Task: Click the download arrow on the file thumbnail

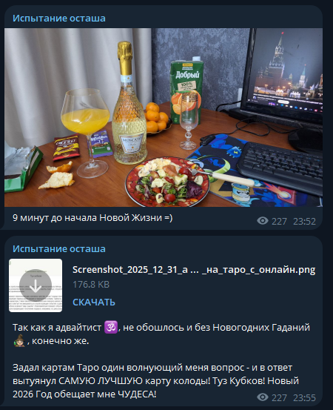Action: [36, 285]
